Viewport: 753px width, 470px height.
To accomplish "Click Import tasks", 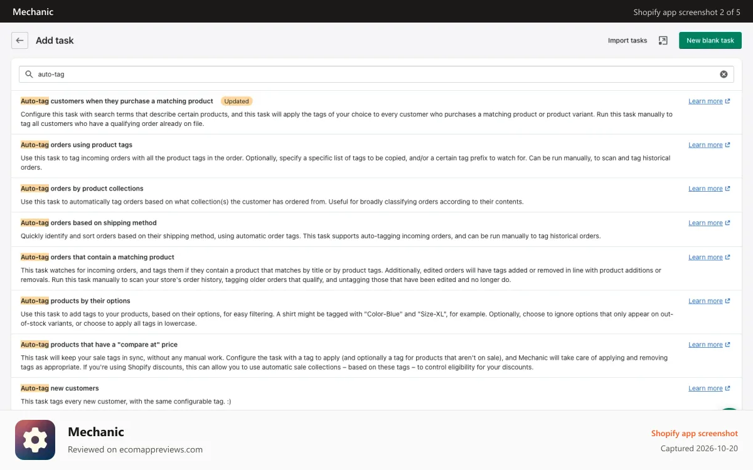I will pos(627,40).
